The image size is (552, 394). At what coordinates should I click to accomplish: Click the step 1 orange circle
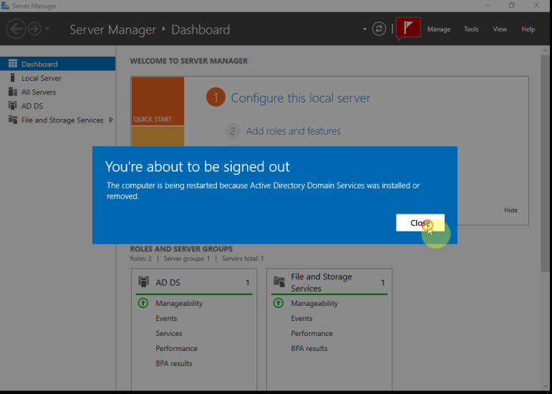pyautogui.click(x=216, y=97)
